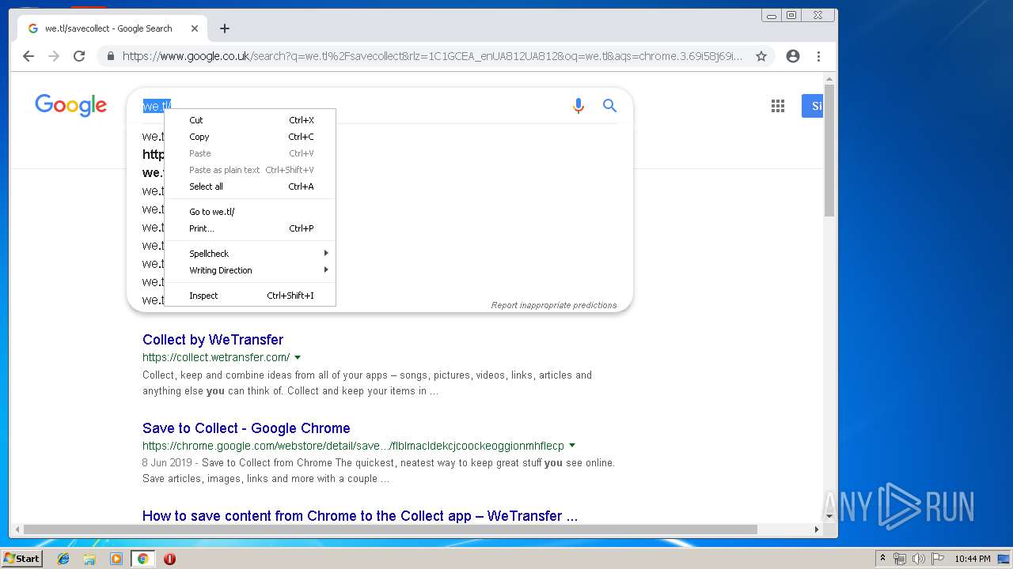Open the Chrome profile avatar menu
Screen dimensions: 1013x569
[793, 56]
